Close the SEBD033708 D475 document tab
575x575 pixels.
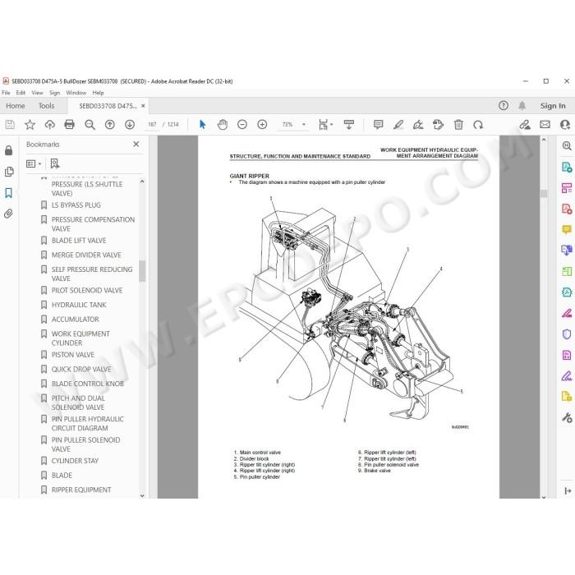(x=143, y=106)
